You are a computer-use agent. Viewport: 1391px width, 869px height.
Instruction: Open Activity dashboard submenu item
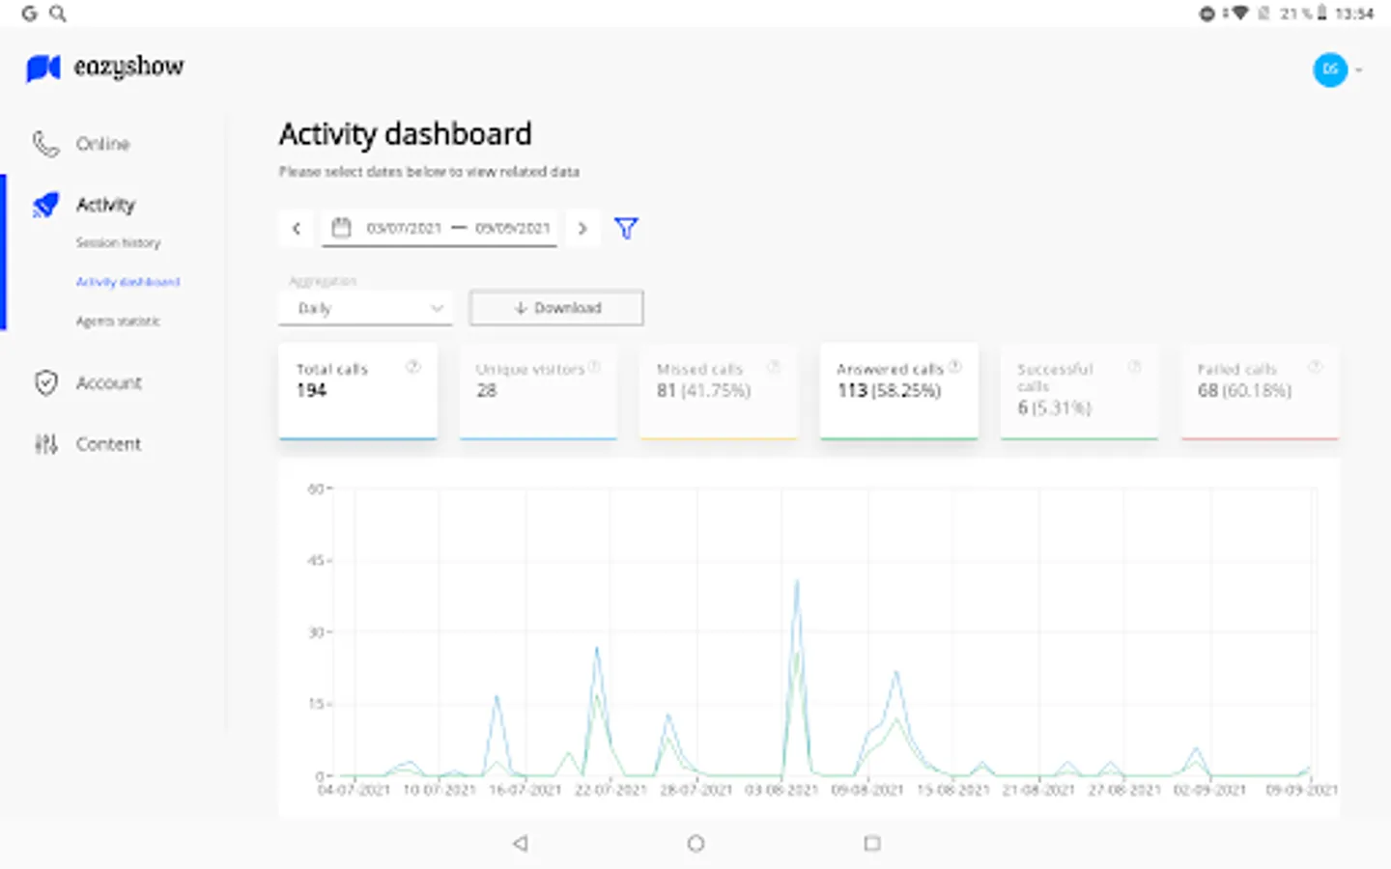click(x=128, y=282)
